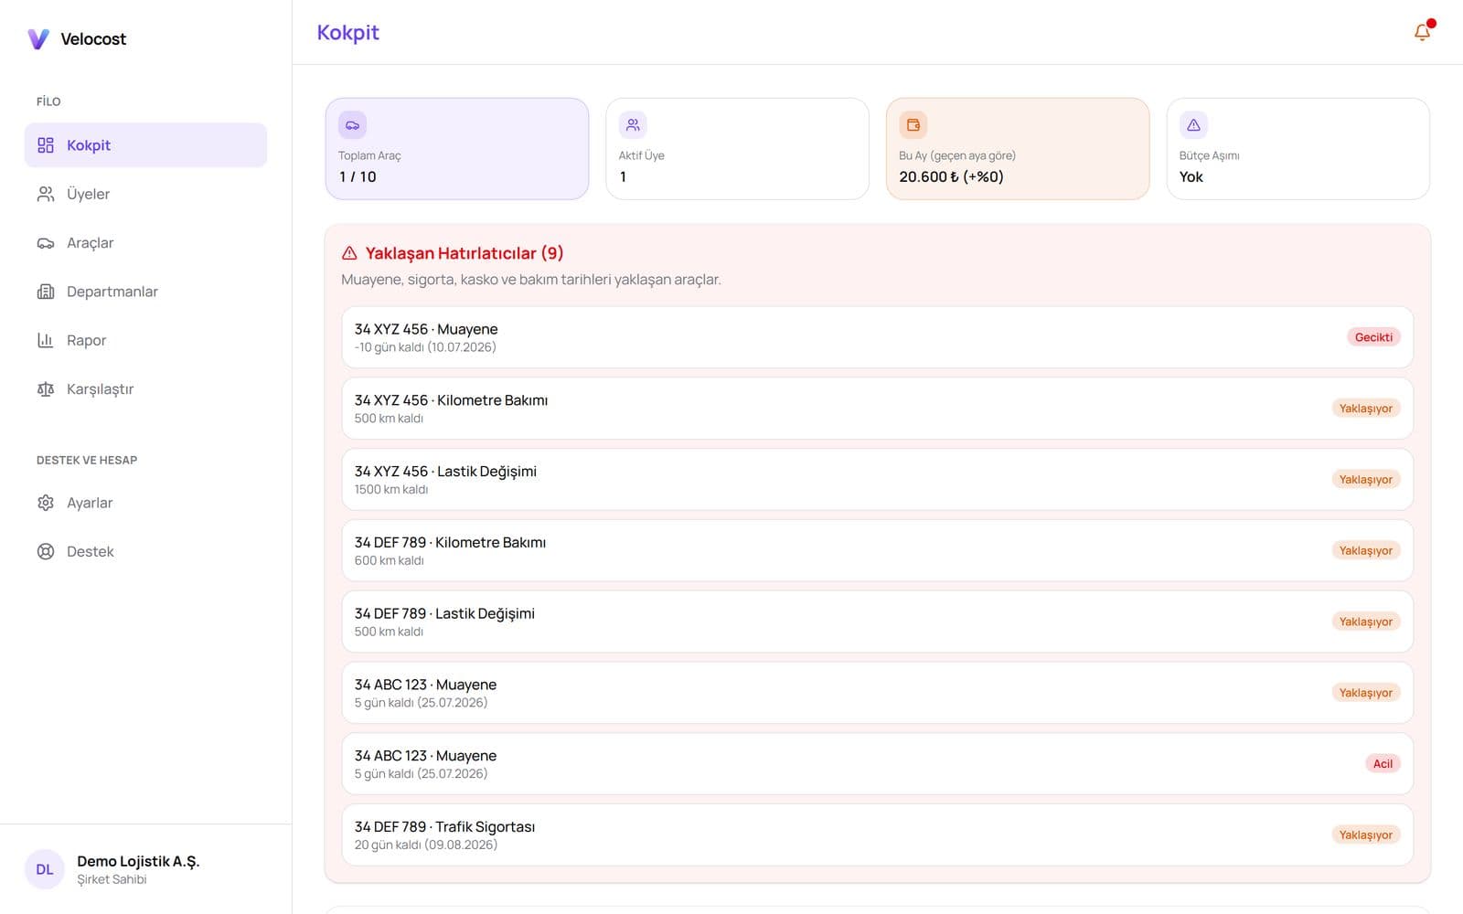This screenshot has height=914, width=1463.
Task: Click the Gecikti badge
Action: pyautogui.click(x=1373, y=337)
